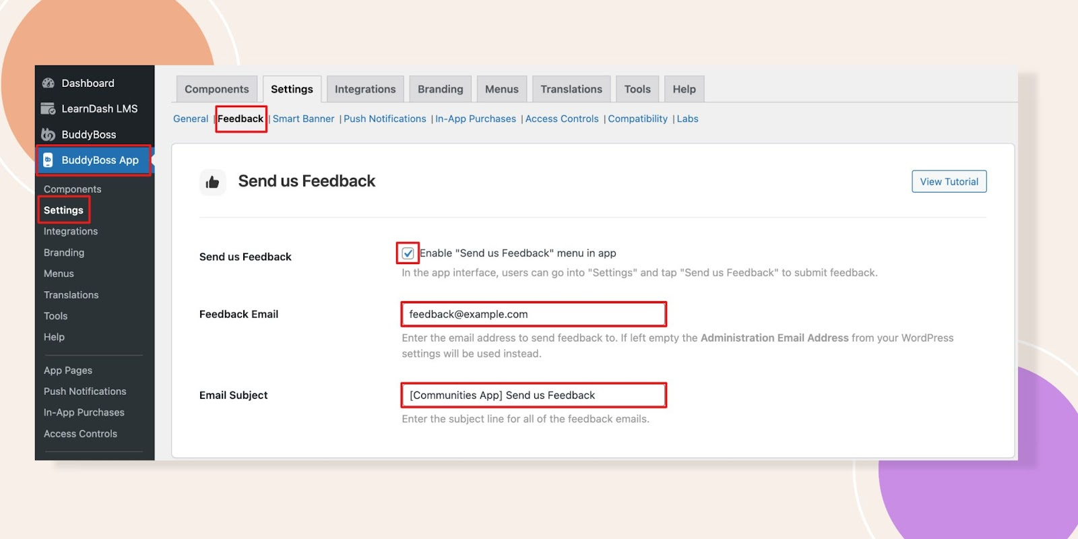Click the thumbs-up Send us Feedback icon
The image size is (1078, 539).
pos(212,182)
